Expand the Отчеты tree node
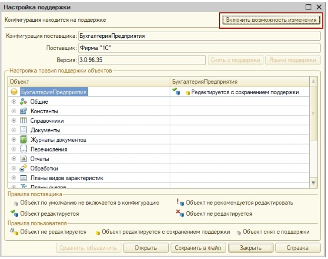Image resolution: width=328 pixels, height=259 pixels. (14, 159)
